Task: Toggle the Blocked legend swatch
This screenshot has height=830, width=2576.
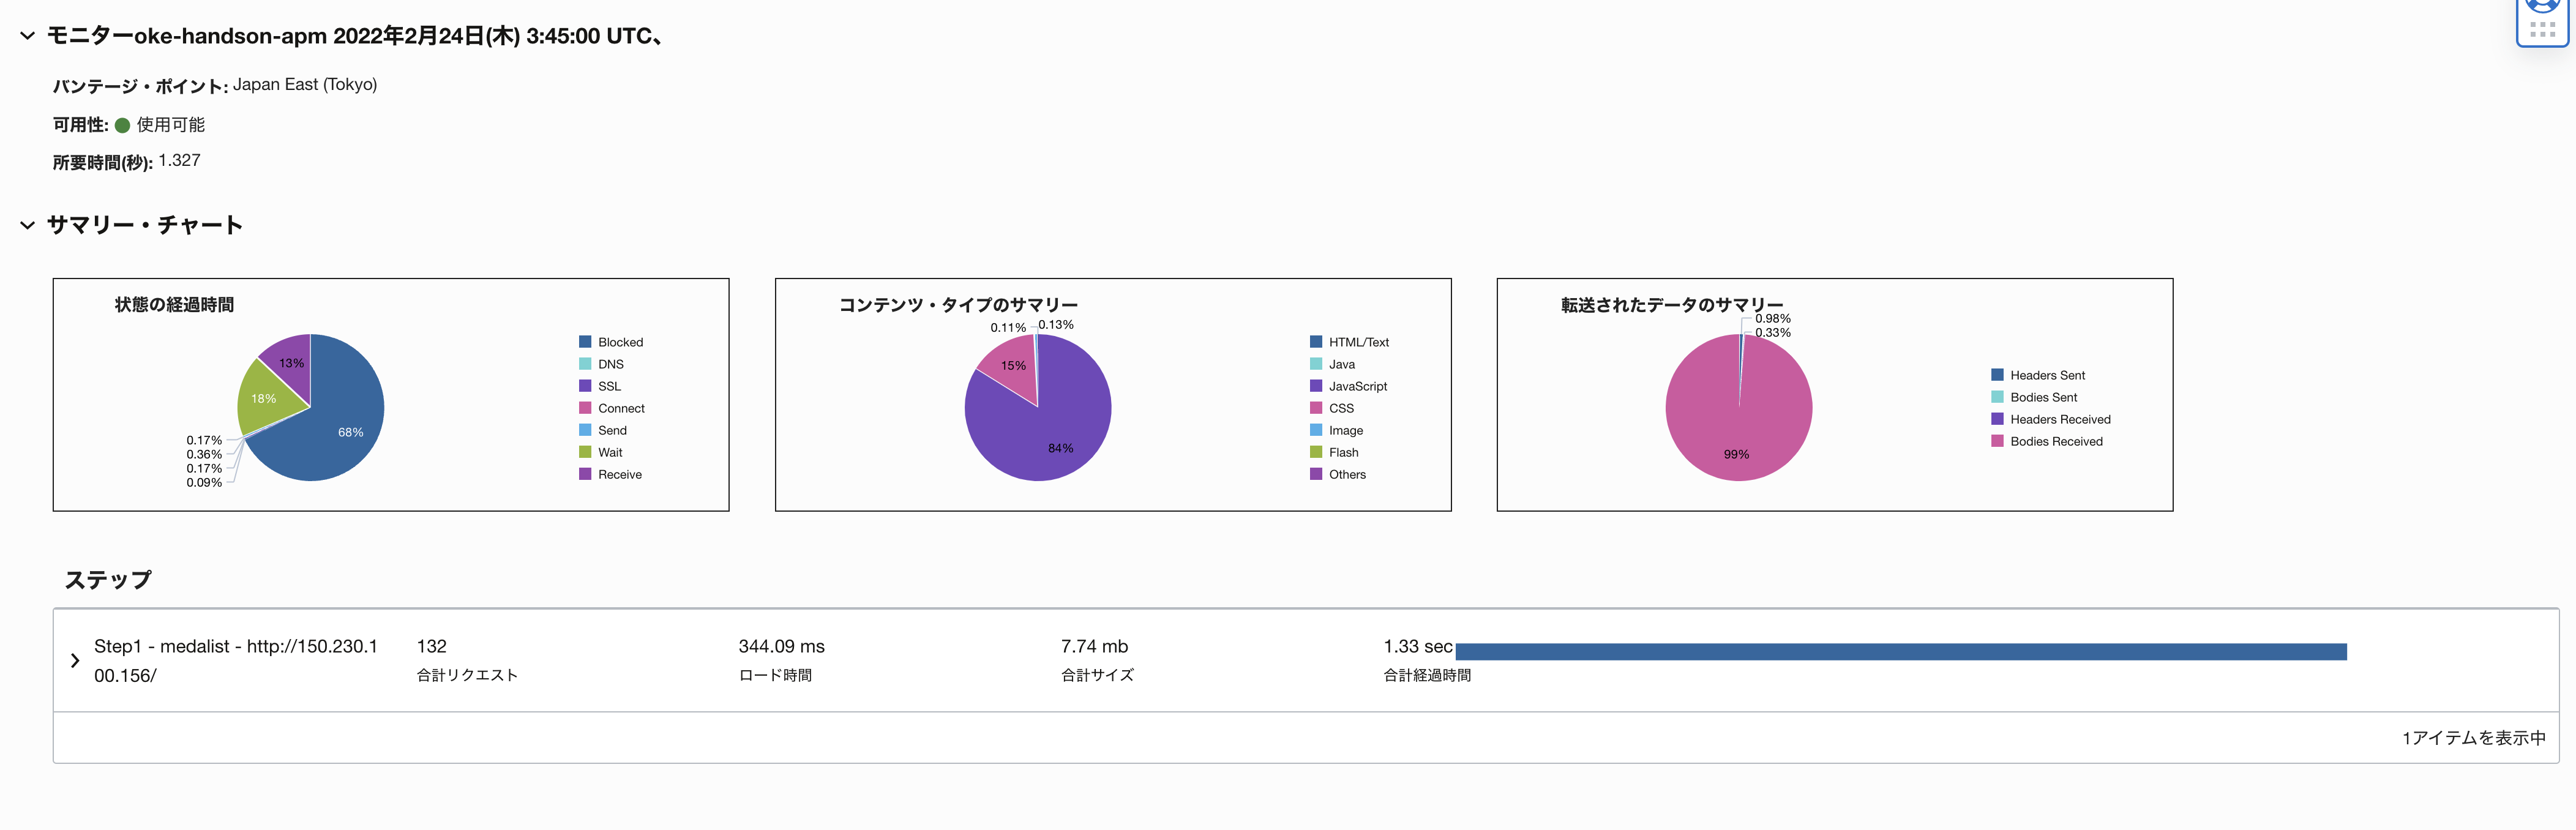Action: click(x=585, y=342)
